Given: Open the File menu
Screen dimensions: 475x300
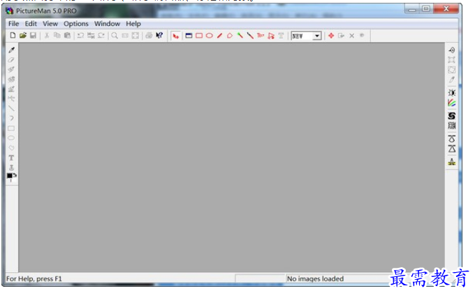Looking at the screenshot, I should point(14,24).
